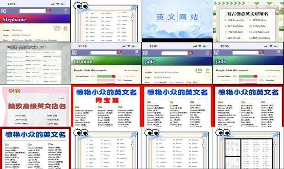The width and height of the screenshot is (284, 169).
Task: Click the search icon in the Stephanie screenshot
Action: [48, 11]
